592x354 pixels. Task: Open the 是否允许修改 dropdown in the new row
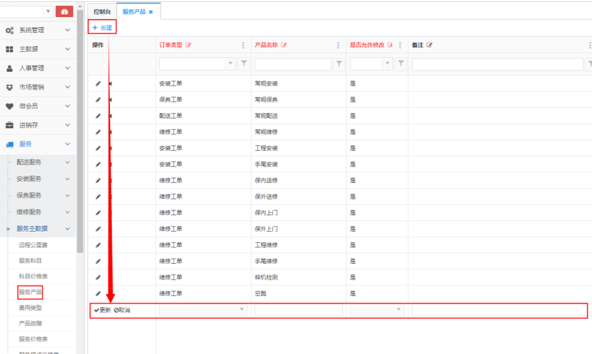pyautogui.click(x=399, y=310)
